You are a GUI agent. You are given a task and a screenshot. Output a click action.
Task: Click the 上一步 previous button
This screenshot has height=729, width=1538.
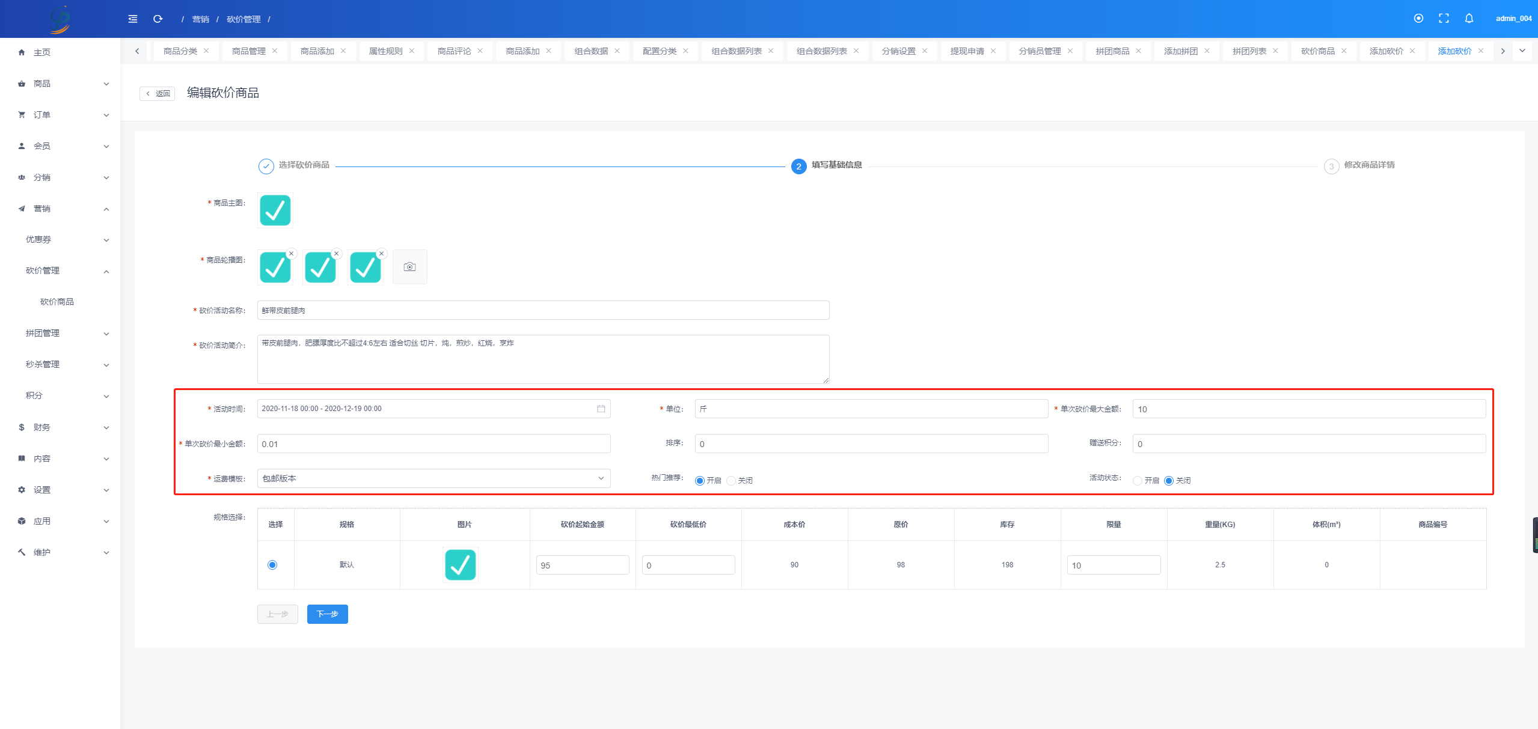point(278,614)
